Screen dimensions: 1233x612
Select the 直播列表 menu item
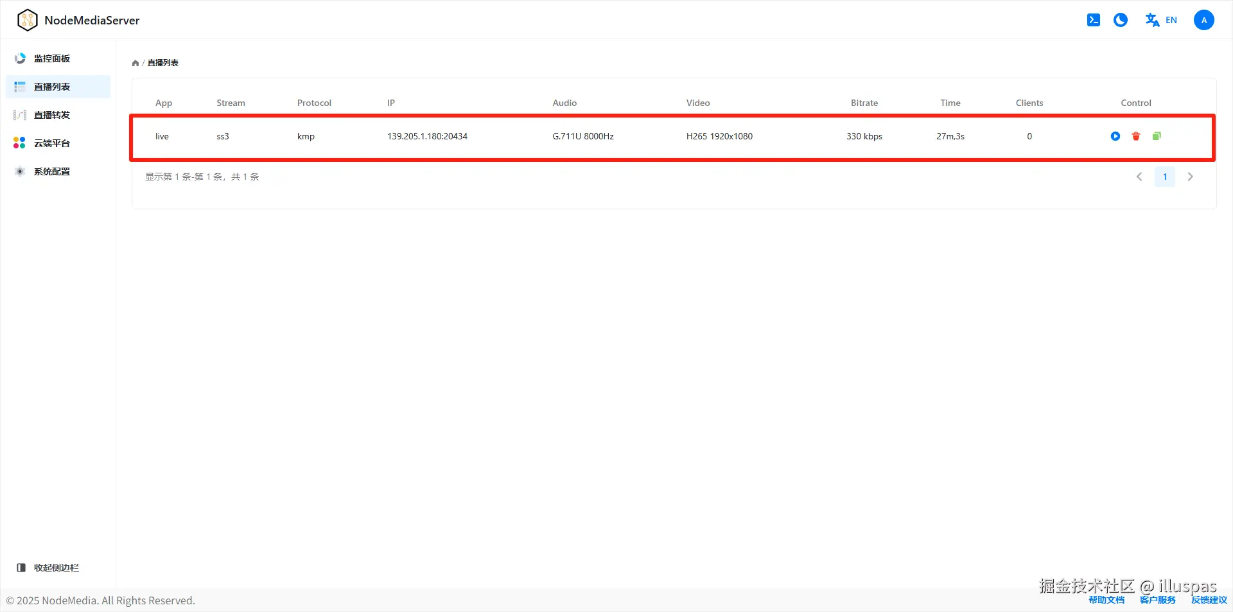click(x=51, y=86)
